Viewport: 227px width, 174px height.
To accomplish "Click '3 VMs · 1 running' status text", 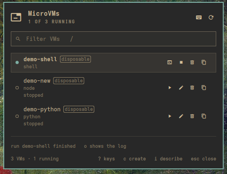I will [35, 159].
